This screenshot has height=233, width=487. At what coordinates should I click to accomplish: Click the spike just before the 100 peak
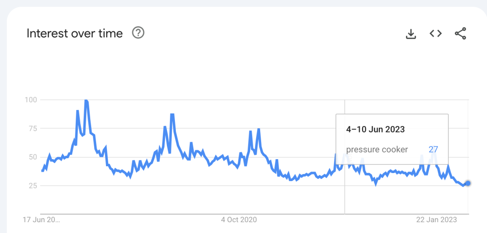(x=78, y=111)
